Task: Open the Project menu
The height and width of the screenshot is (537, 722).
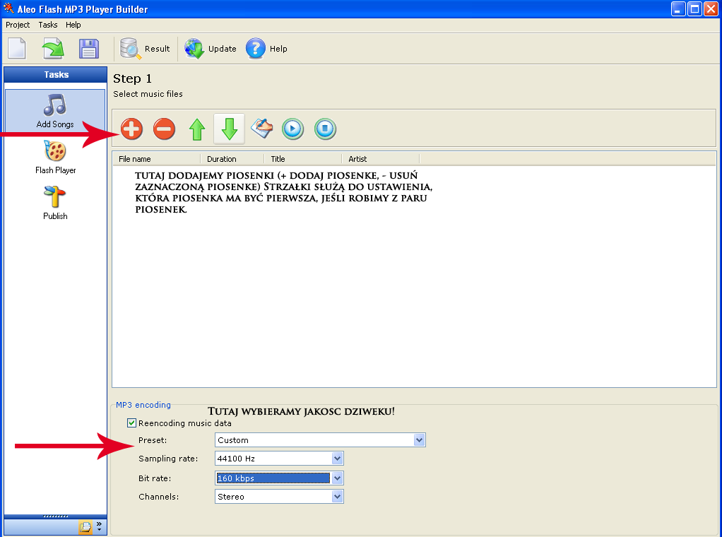Action: (x=18, y=25)
